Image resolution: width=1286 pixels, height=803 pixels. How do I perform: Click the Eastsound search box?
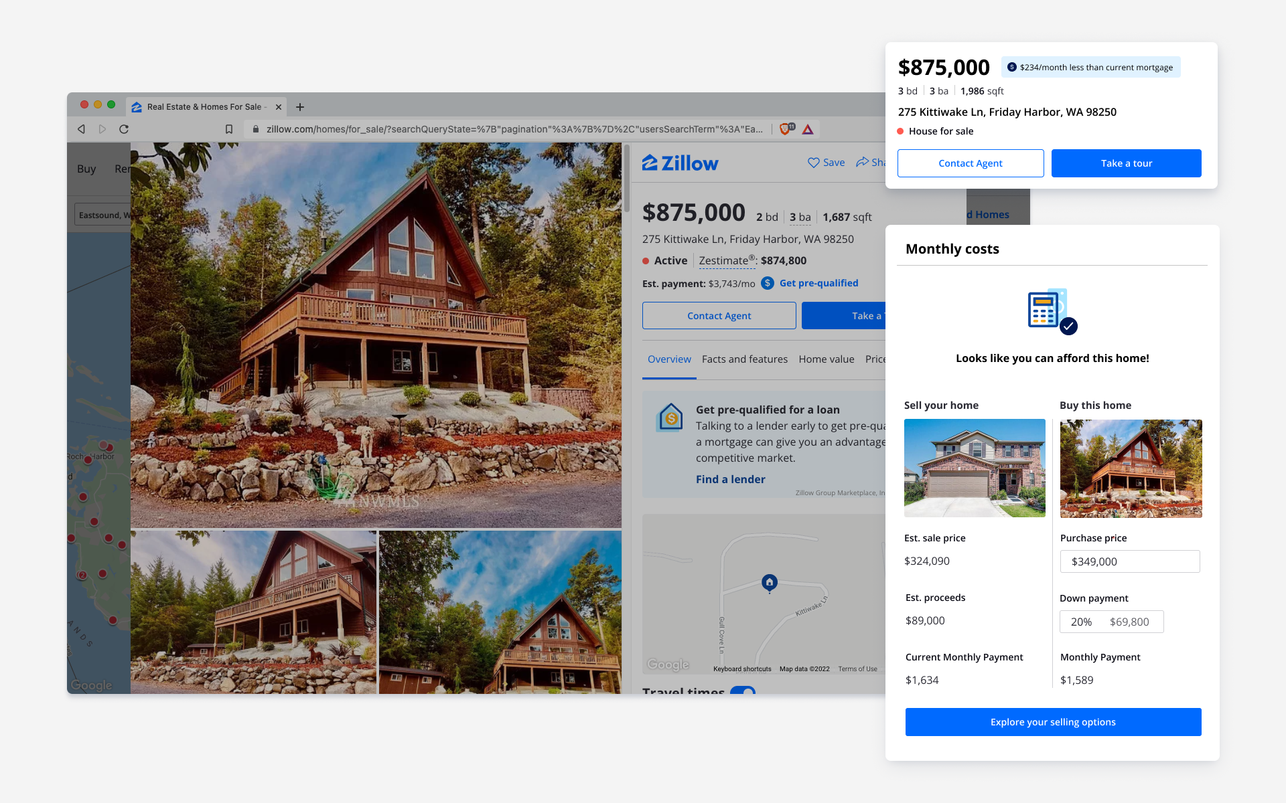(102, 215)
